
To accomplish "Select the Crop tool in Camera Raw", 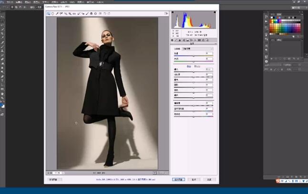I will [69, 13].
